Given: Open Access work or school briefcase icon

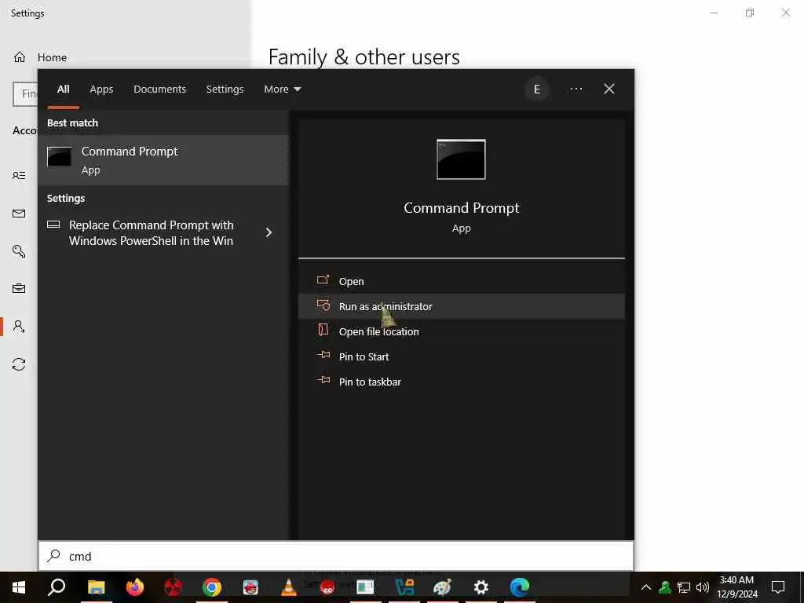Looking at the screenshot, I should [x=19, y=288].
